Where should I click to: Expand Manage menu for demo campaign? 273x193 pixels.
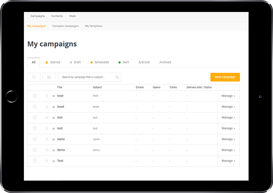[228, 150]
